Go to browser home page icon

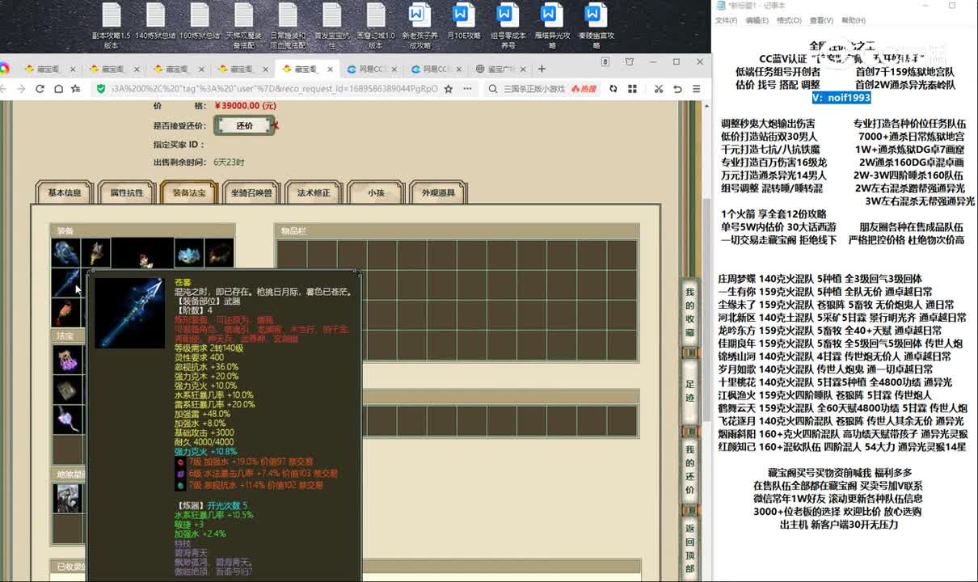[57, 89]
